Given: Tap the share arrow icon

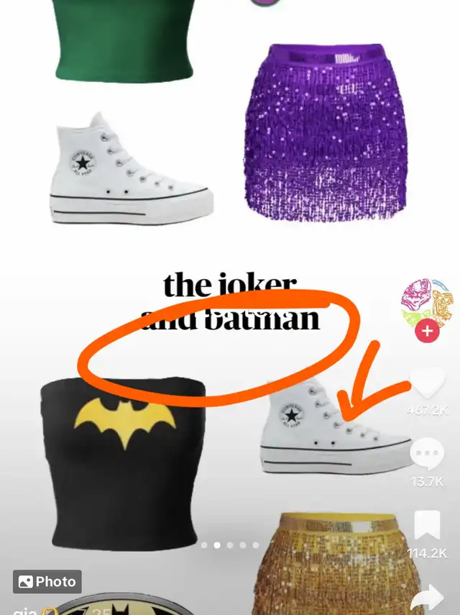Looking at the screenshot, I should (428, 598).
